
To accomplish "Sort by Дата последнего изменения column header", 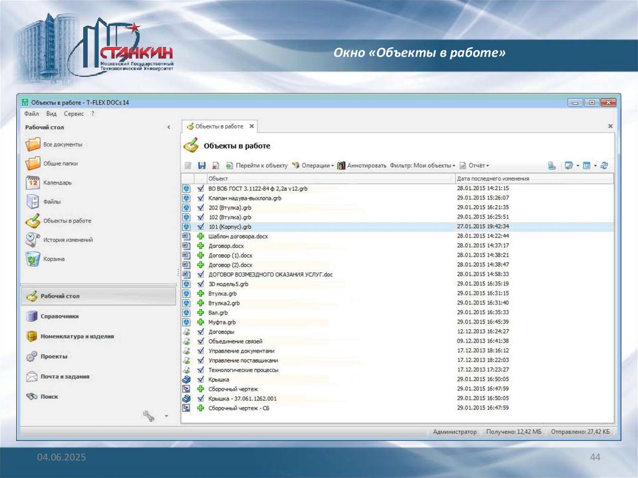I will tap(493, 179).
